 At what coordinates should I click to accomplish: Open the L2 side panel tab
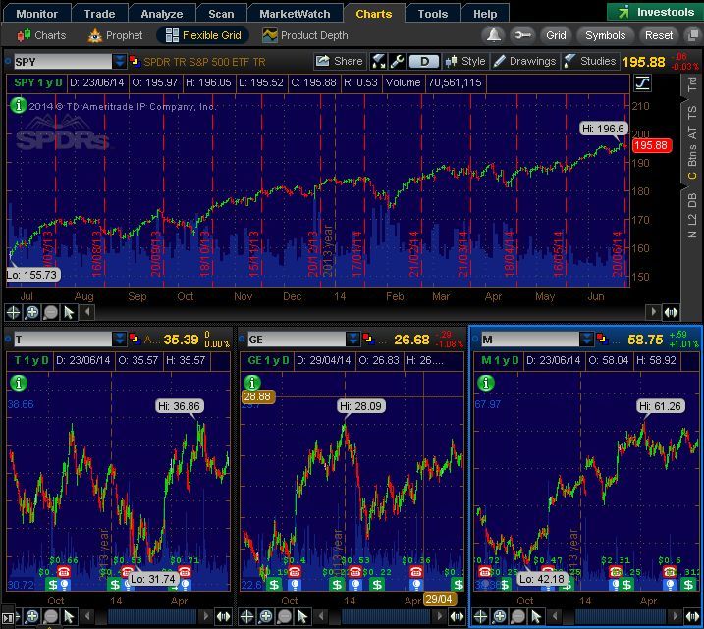pyautogui.click(x=692, y=219)
